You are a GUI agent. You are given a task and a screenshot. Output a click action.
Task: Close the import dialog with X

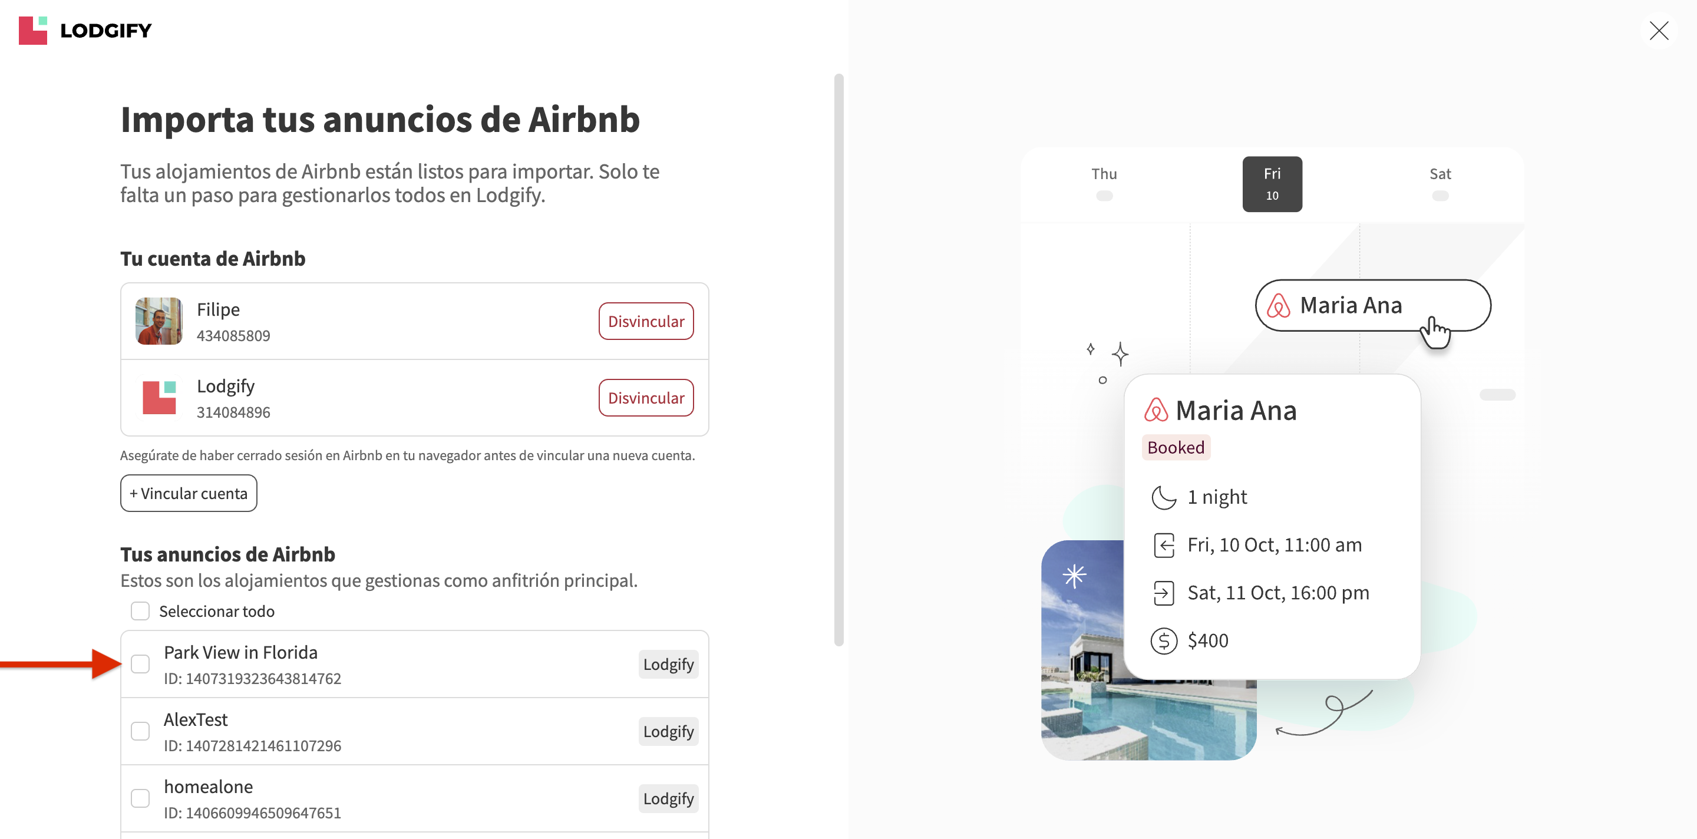coord(1658,30)
